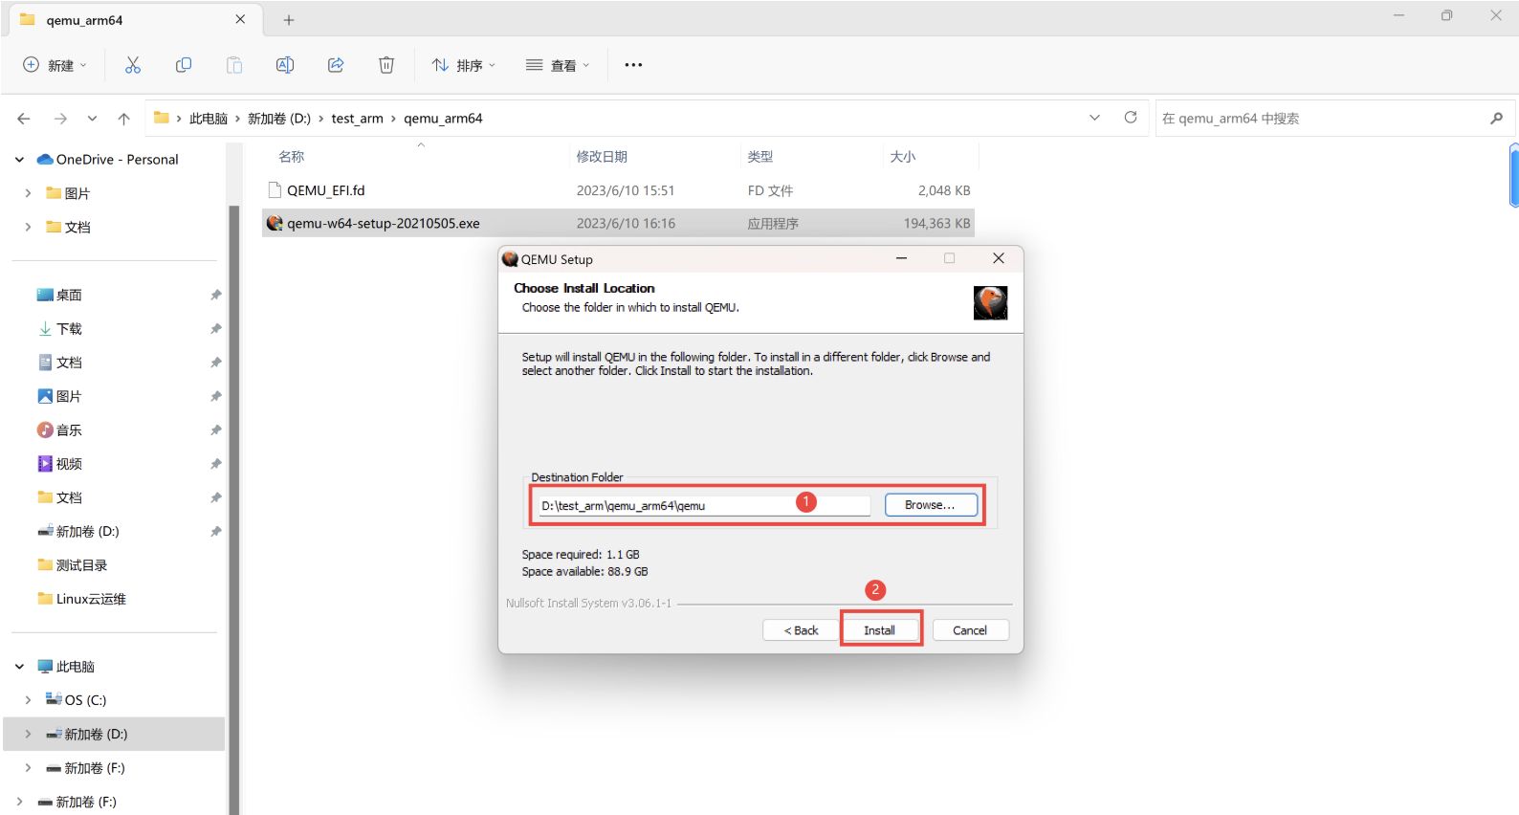Image resolution: width=1519 pixels, height=815 pixels.
Task: Click the Destination Folder path field
Action: pos(703,505)
